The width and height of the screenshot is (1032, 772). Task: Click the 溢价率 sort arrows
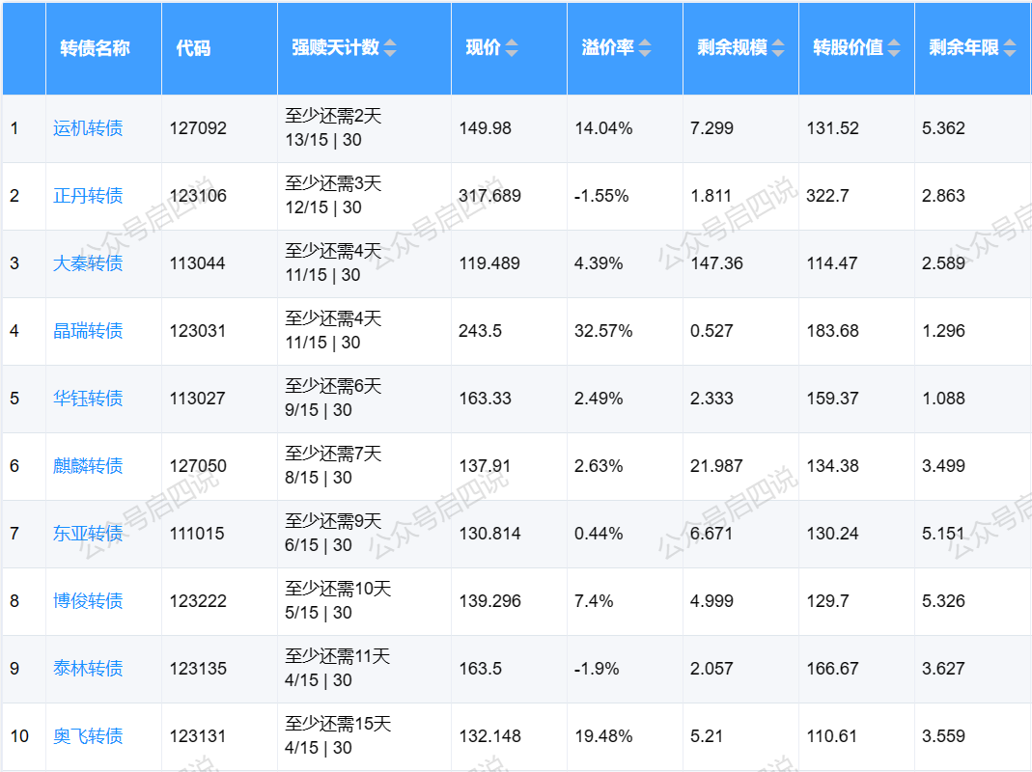coord(645,48)
